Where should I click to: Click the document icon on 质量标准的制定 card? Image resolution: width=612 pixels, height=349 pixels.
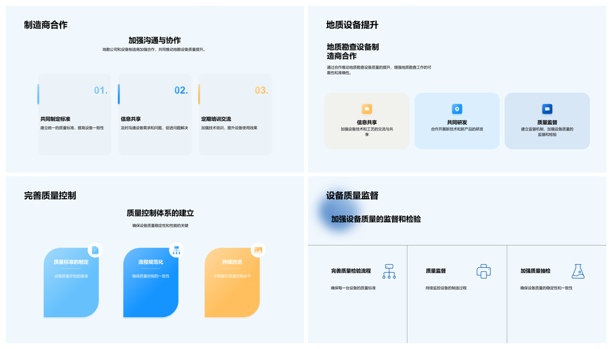95,250
